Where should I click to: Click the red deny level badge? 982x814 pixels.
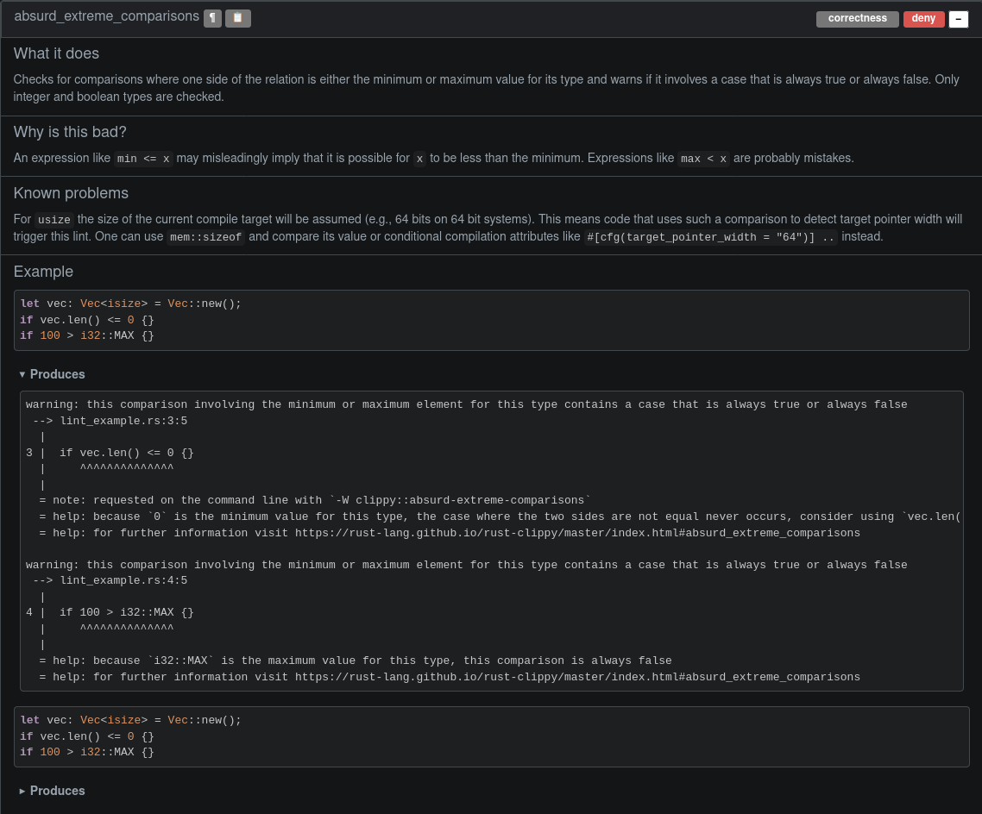click(x=923, y=19)
